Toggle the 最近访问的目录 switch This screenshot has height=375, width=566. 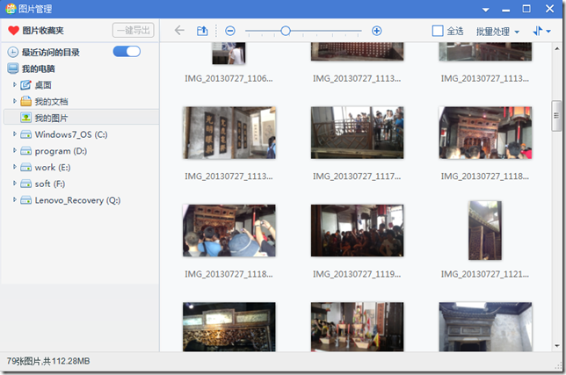pos(127,52)
